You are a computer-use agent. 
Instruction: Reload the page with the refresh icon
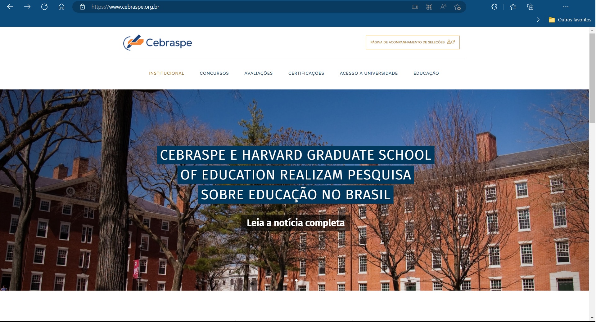coord(44,7)
